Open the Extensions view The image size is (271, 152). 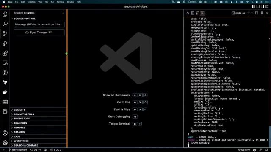pos(5,53)
